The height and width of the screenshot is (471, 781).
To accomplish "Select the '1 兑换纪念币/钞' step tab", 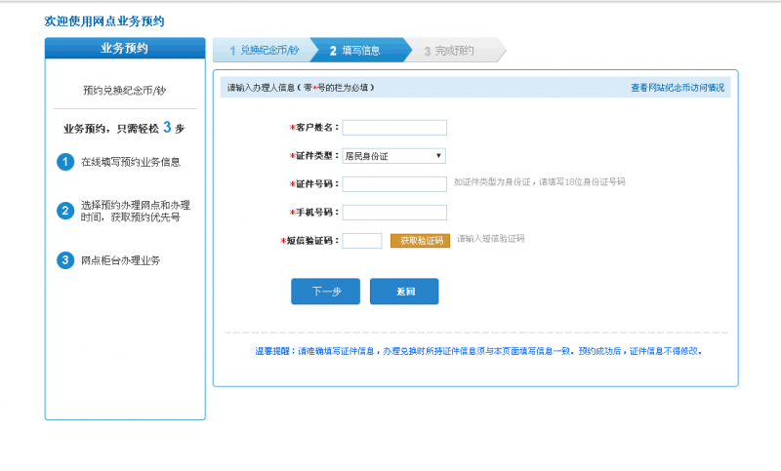I will [x=260, y=50].
